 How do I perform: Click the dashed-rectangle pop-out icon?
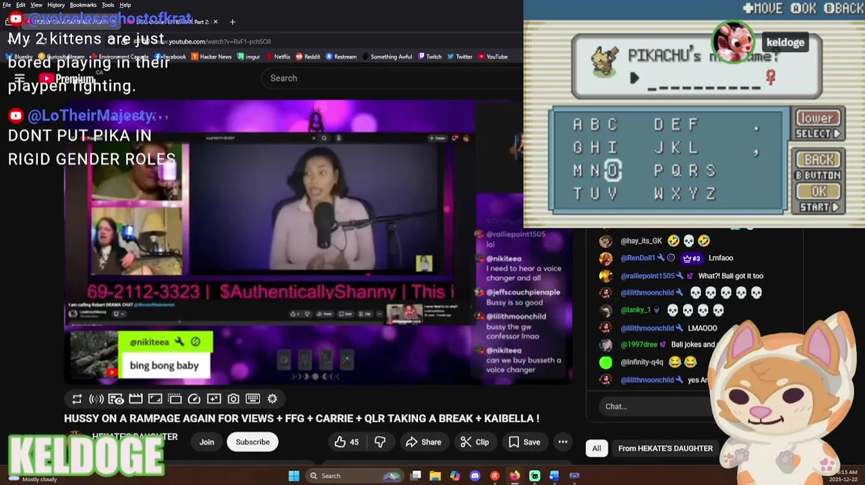(x=175, y=399)
